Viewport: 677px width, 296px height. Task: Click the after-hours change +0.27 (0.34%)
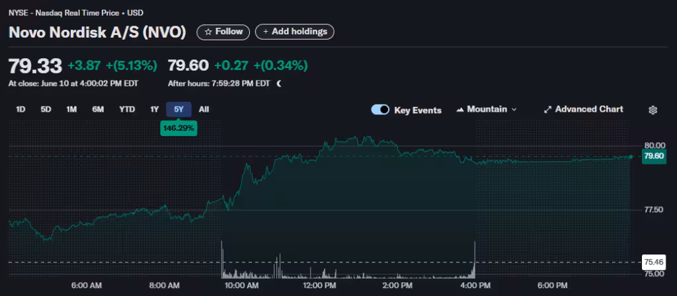coord(260,65)
